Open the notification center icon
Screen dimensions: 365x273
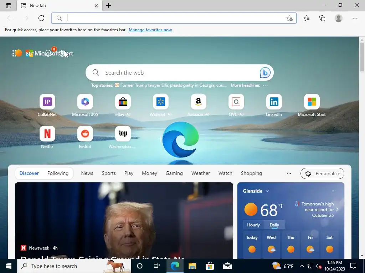click(x=353, y=266)
